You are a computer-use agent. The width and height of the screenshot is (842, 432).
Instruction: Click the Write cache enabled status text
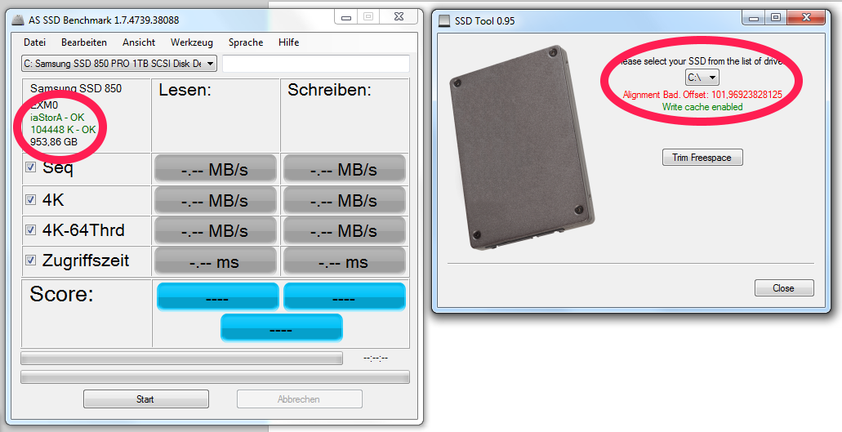702,107
